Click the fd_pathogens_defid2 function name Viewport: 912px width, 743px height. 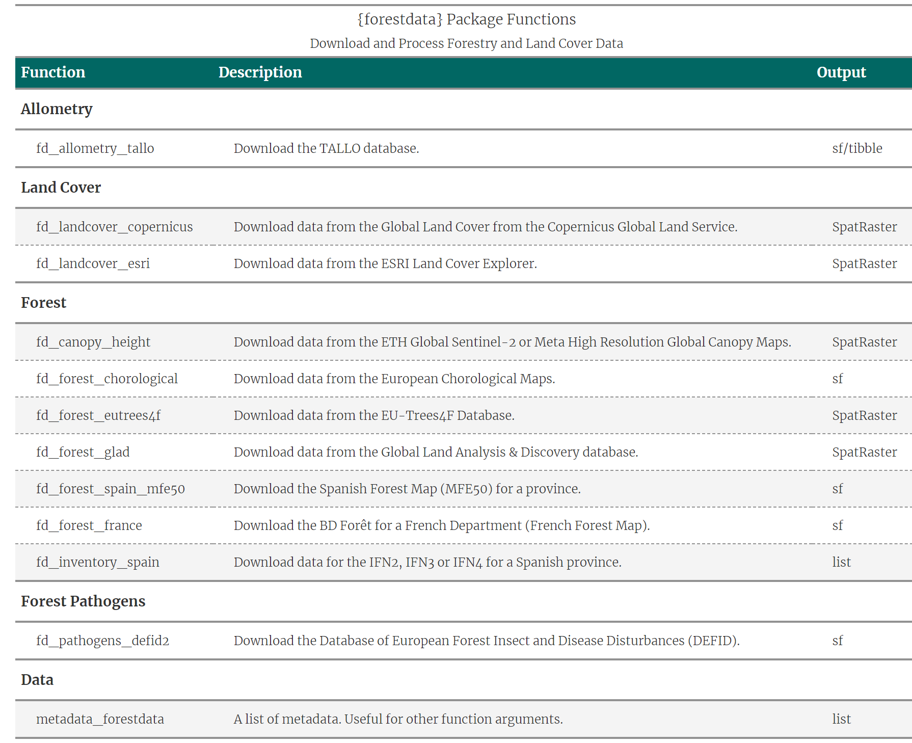click(102, 641)
